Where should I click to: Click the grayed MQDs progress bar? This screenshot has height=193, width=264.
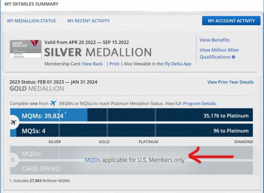point(131,152)
